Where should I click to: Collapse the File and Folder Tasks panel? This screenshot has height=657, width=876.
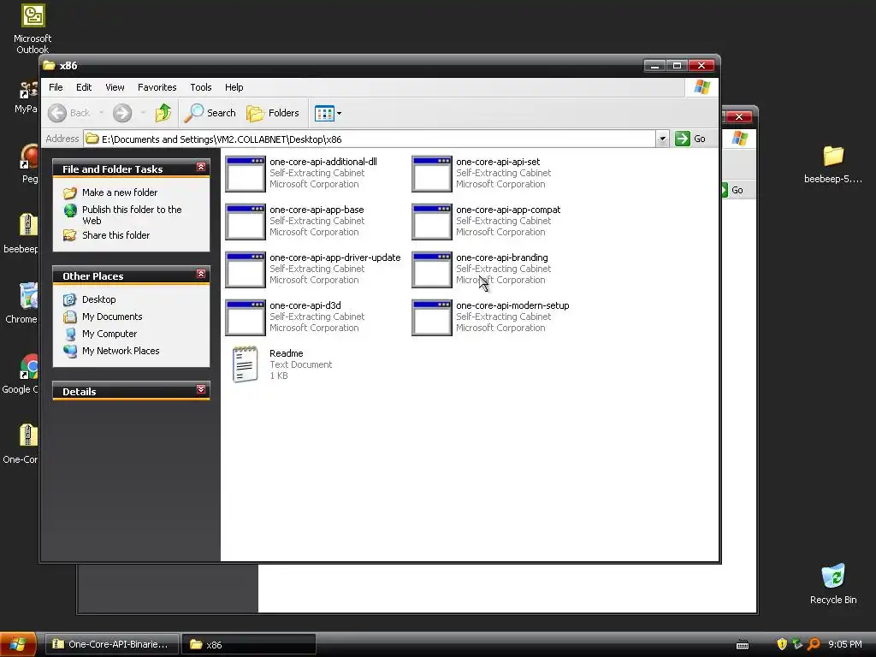tap(201, 167)
